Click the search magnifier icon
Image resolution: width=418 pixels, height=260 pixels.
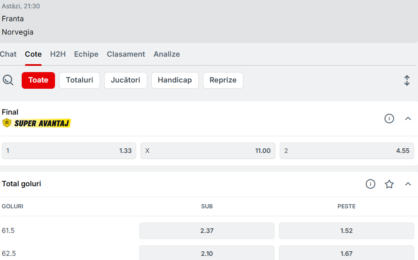(x=8, y=80)
